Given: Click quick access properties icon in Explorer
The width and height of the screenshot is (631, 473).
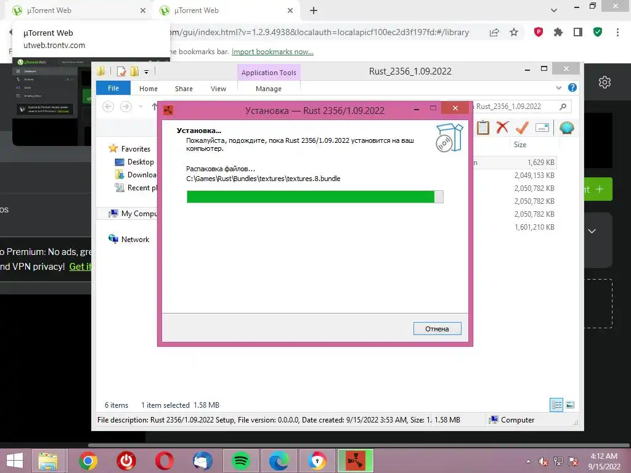Looking at the screenshot, I should pyautogui.click(x=121, y=71).
